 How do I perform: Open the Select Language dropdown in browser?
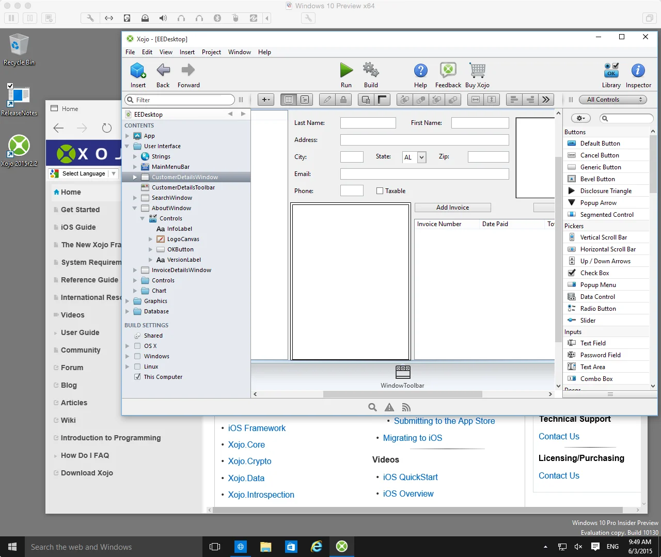point(84,173)
